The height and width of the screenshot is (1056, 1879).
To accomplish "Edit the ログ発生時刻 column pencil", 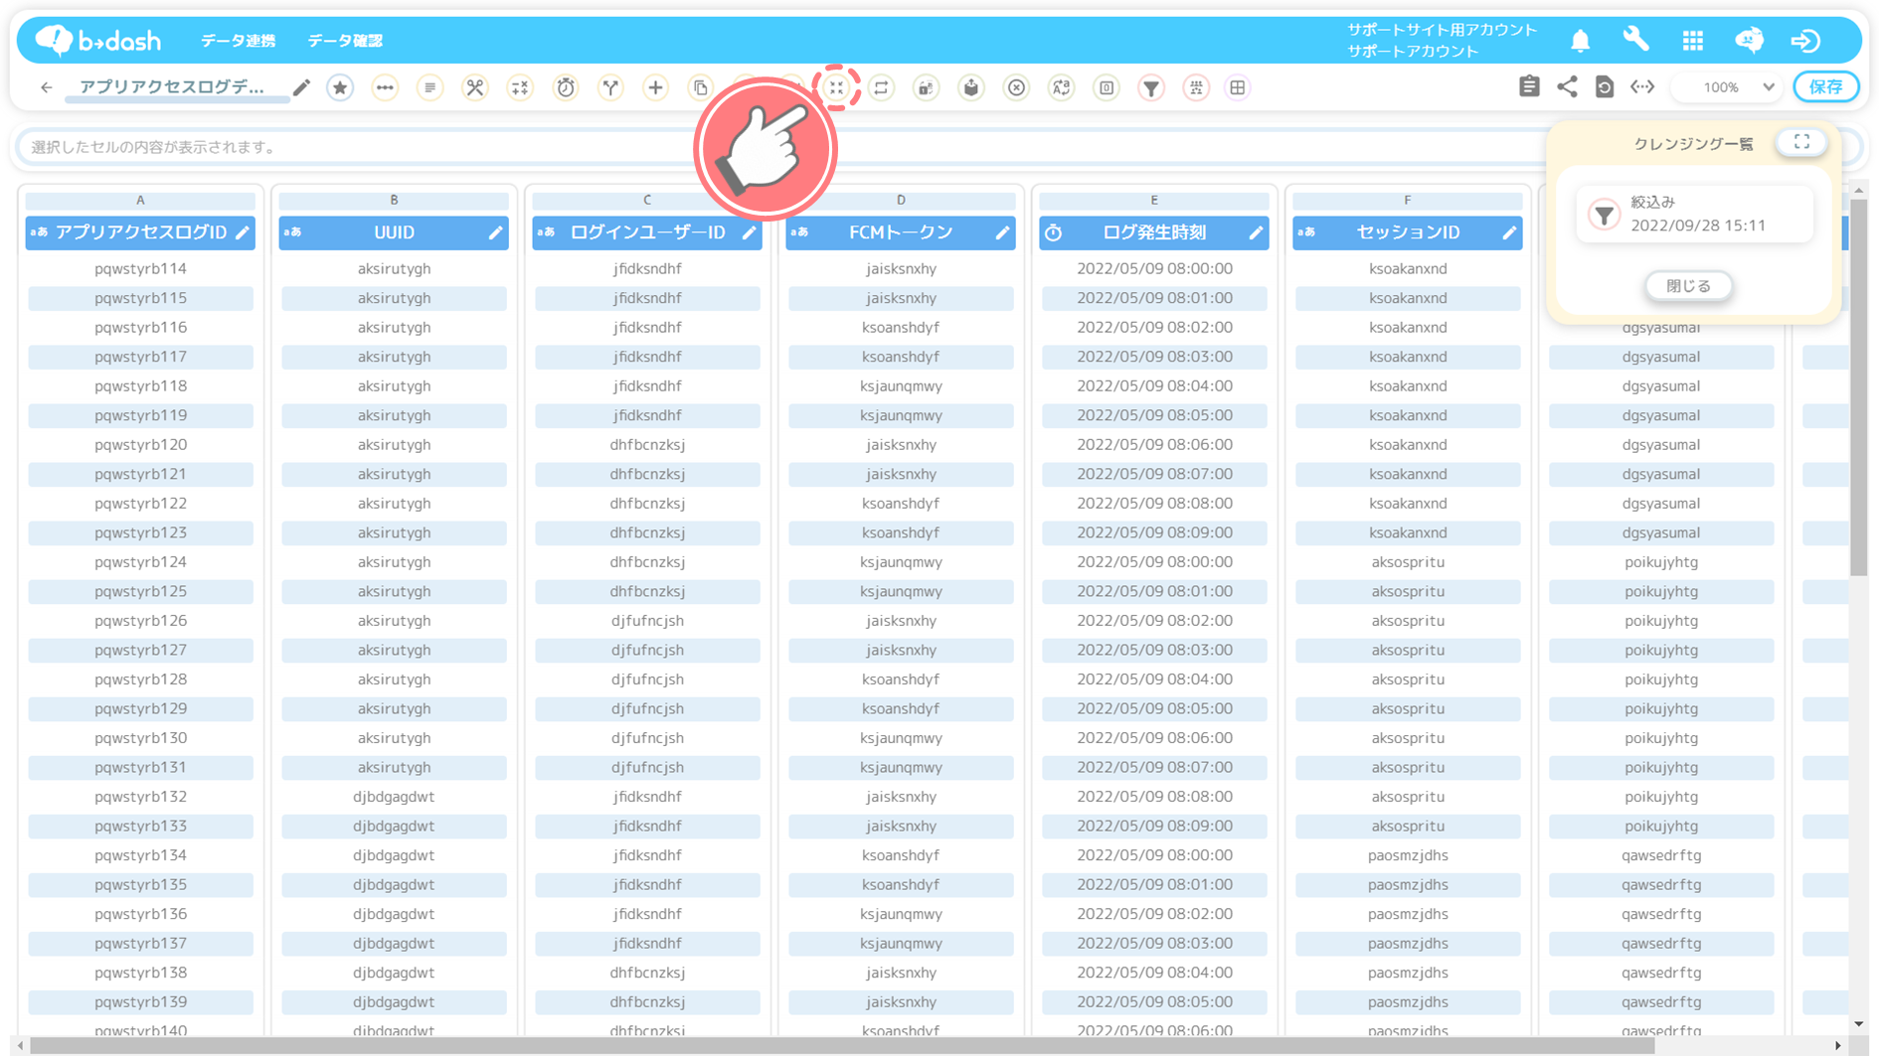I will pos(1257,232).
